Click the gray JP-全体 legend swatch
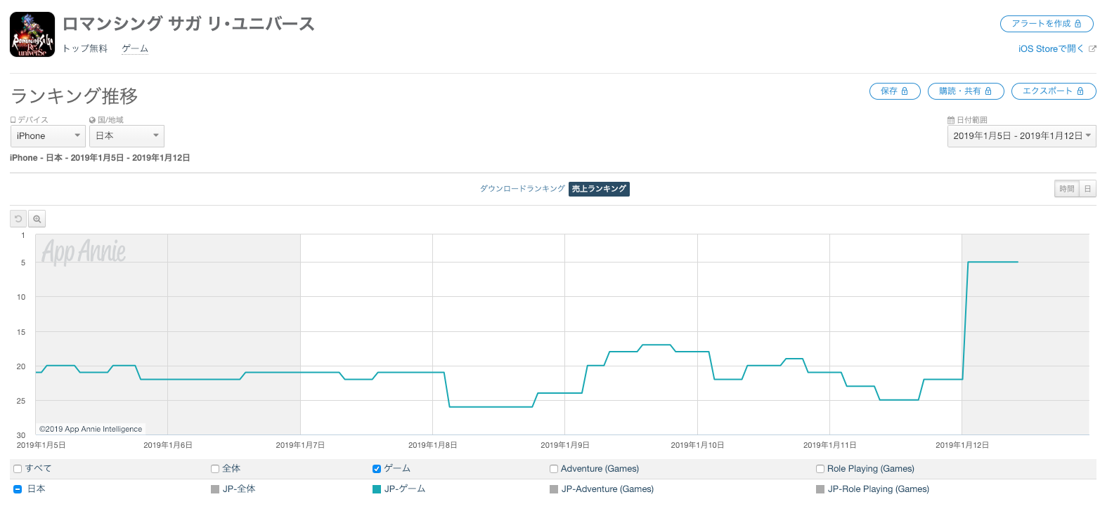Screen dimensions: 1100x511 (x=215, y=489)
